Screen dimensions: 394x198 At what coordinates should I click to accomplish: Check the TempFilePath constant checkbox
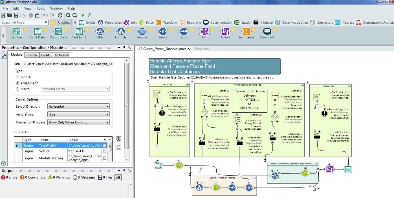pos(105,145)
